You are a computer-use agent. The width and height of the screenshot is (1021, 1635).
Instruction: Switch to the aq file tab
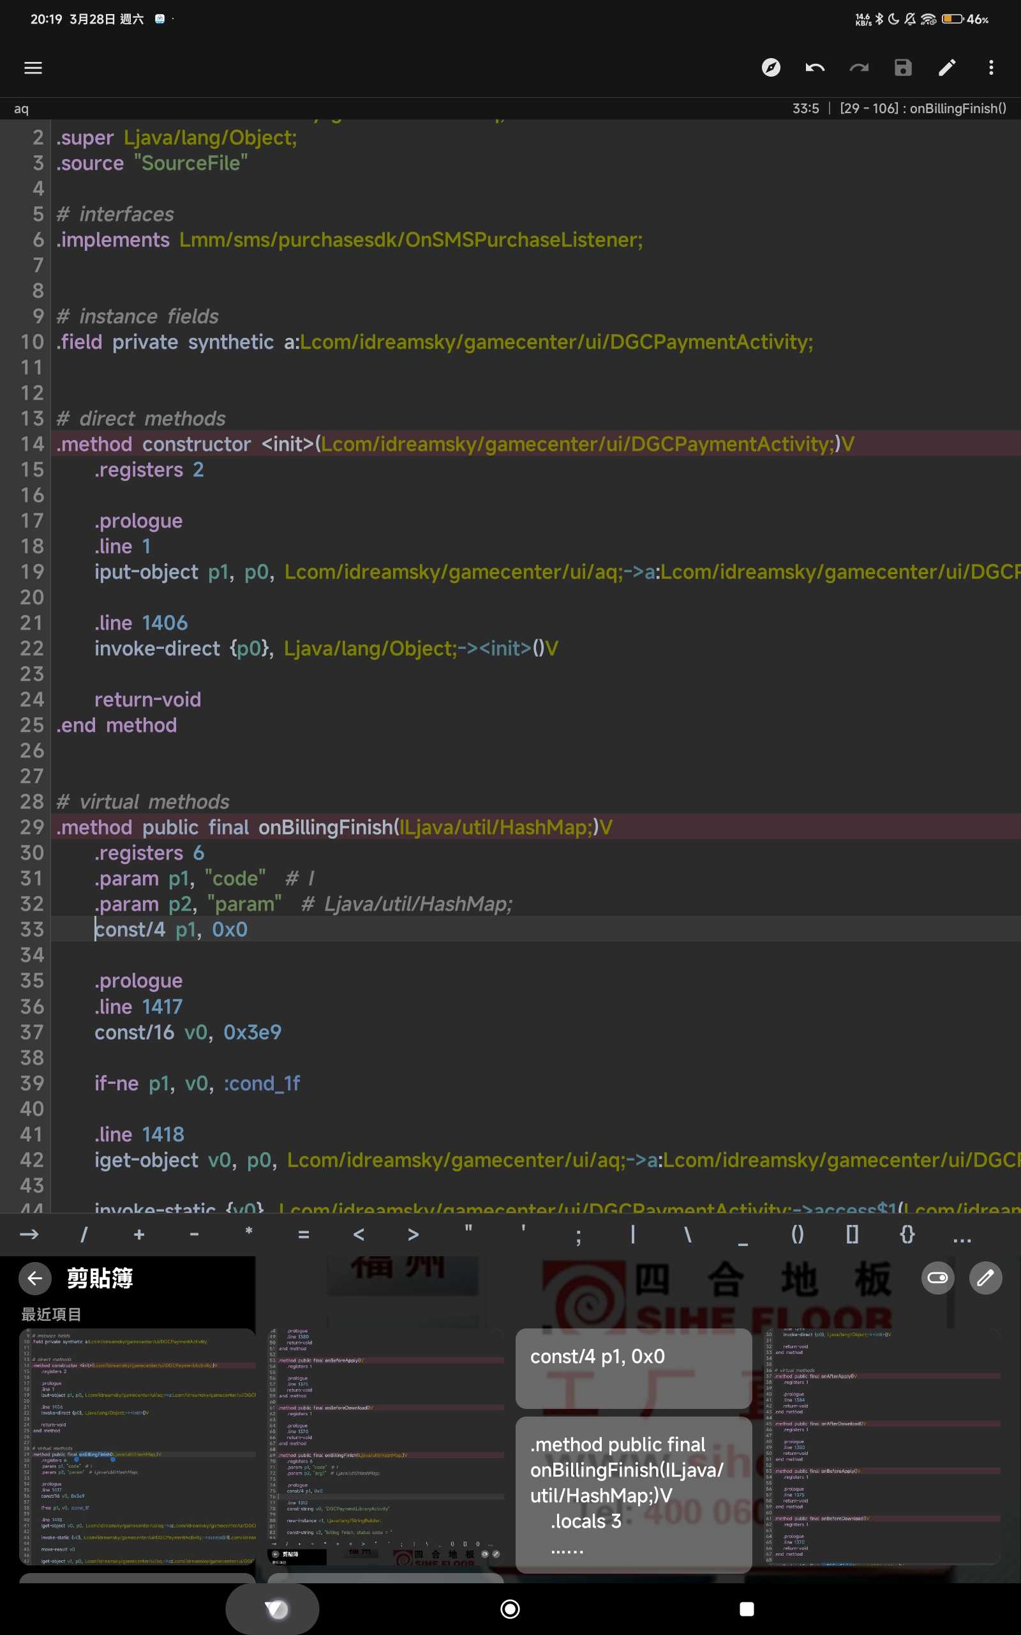click(22, 109)
